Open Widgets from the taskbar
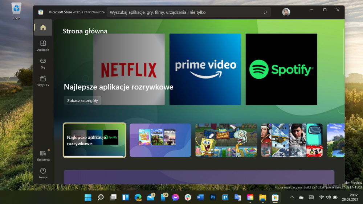Screen dimensions: 363x204 point(126,197)
